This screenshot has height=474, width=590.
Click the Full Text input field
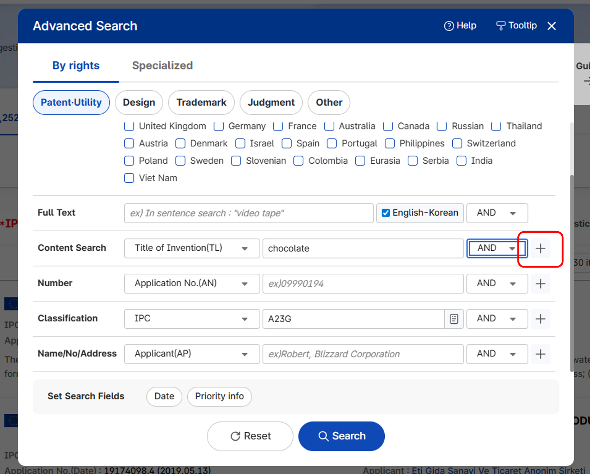(x=248, y=213)
